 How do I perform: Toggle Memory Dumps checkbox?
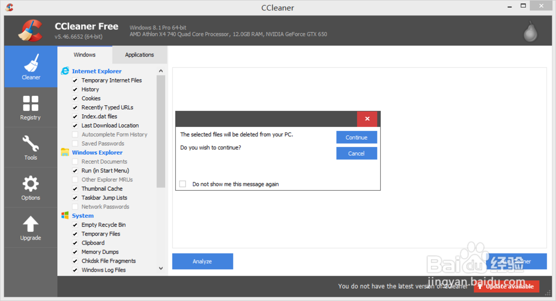click(75, 252)
